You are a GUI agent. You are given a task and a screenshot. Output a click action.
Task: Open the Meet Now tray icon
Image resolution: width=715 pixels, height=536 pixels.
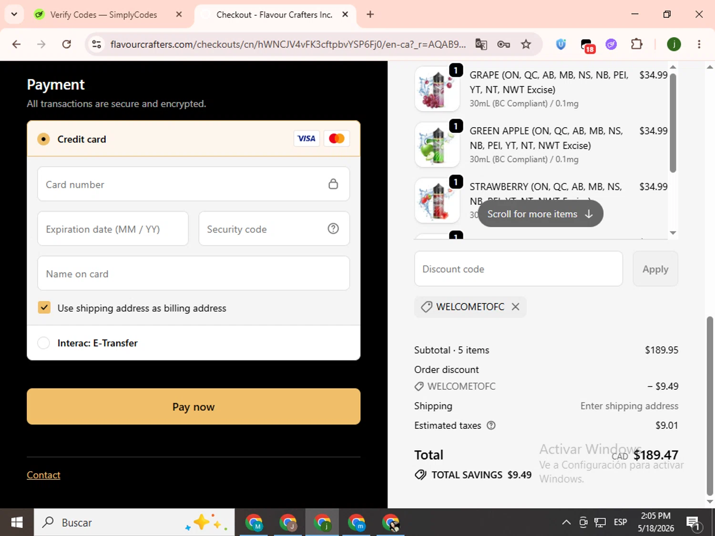[583, 523]
